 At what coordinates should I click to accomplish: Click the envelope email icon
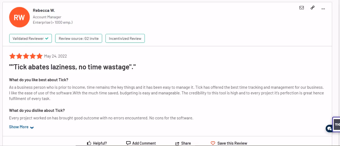[x=302, y=8]
